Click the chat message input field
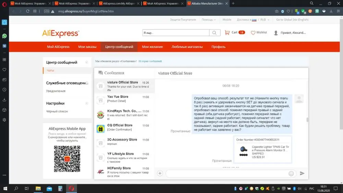The image size is (343, 193). pyautogui.click(x=227, y=173)
